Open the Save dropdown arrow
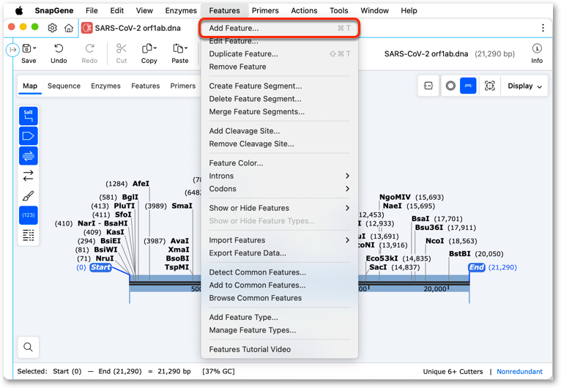Viewport: 561px width, 388px height. point(34,48)
